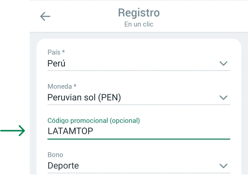Expand the Bono dropdown chevron
This screenshot has width=248, height=175.
click(223, 166)
